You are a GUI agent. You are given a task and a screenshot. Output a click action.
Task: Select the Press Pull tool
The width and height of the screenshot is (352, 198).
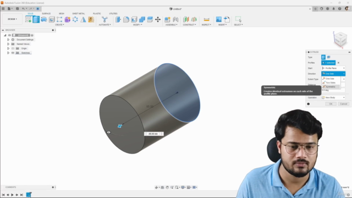coord(118,20)
